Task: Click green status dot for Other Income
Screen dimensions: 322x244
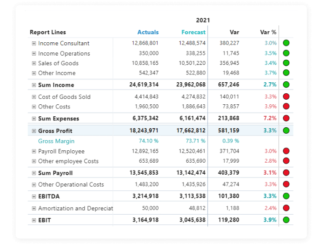Action: (x=286, y=73)
